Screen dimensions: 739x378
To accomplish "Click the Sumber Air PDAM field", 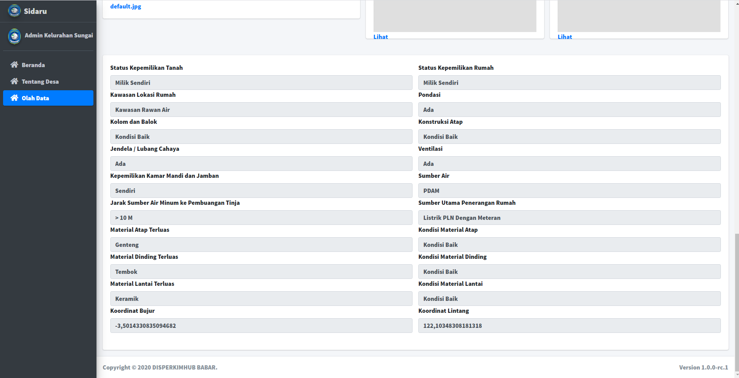I will [569, 191].
